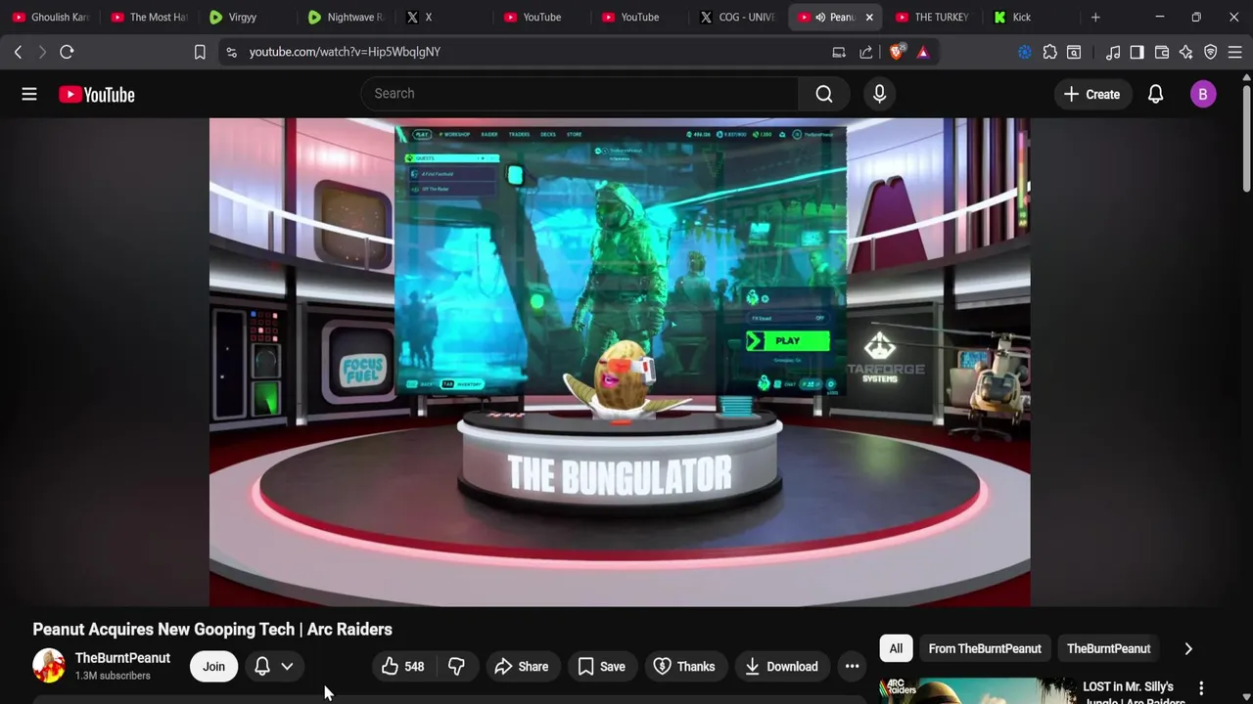
Task: Click the video title text
Action: [212, 630]
